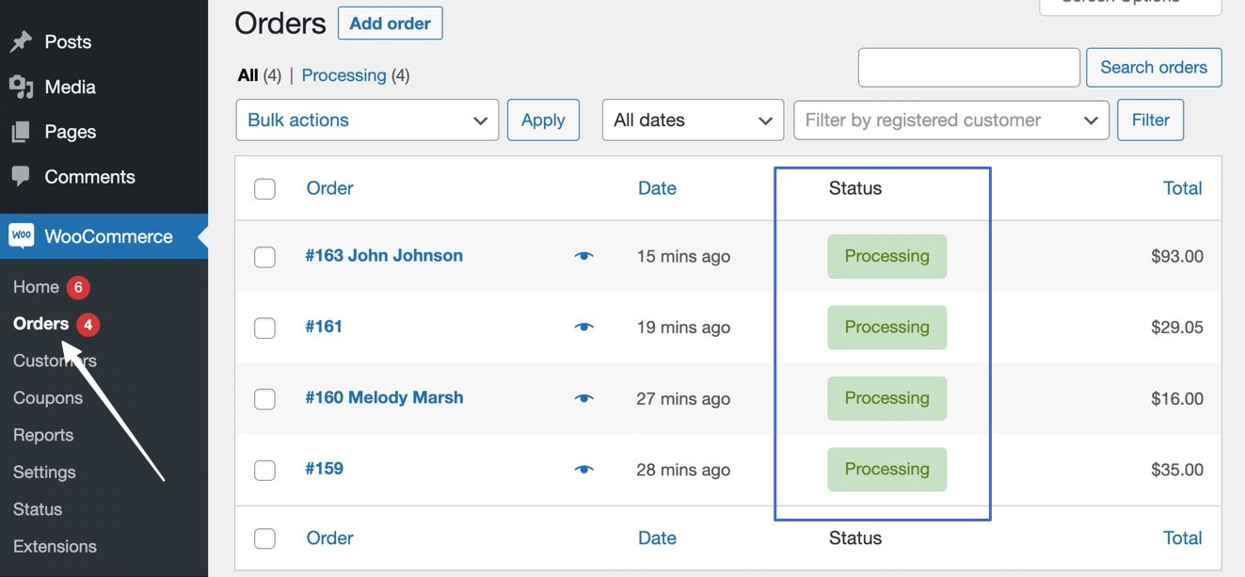Open order #161
Viewport: 1245px width, 577px height.
click(324, 327)
